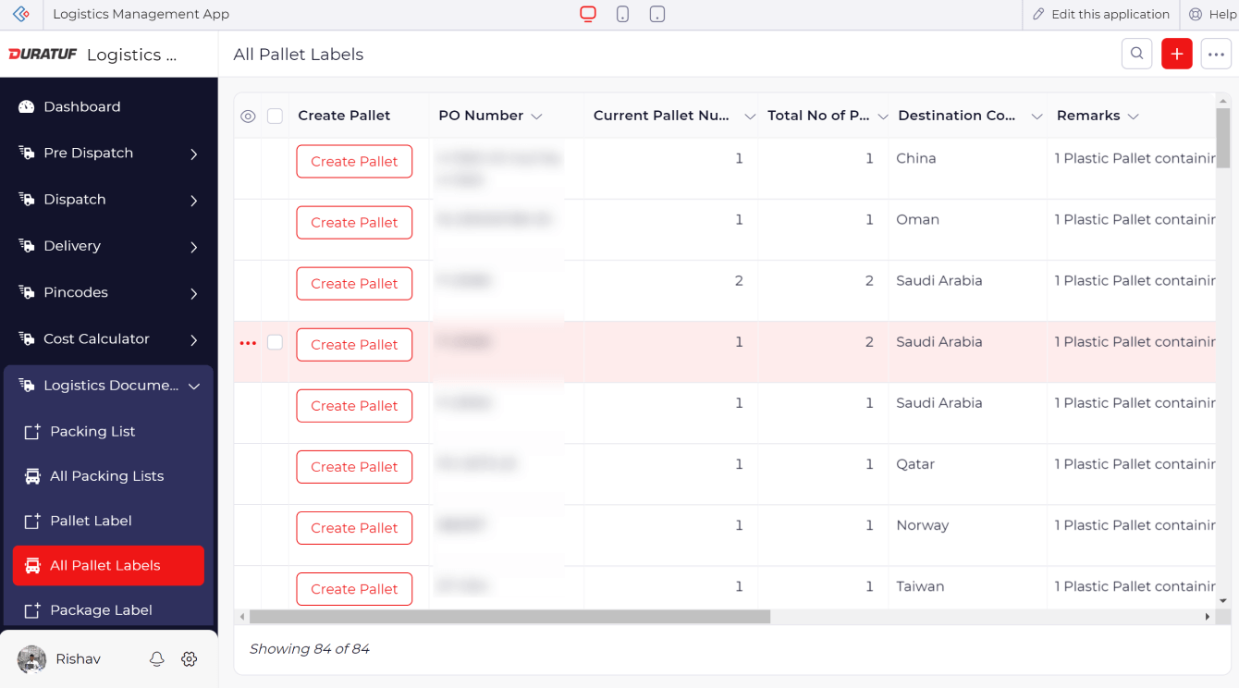1239x688 pixels.
Task: Collapse the Logistics Documents section
Action: 194,386
